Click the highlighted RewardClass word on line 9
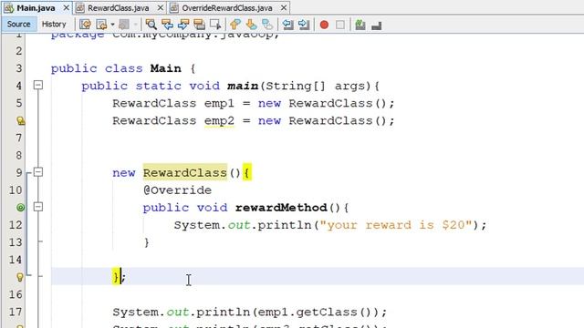Image resolution: width=584 pixels, height=328 pixels. click(x=185, y=173)
